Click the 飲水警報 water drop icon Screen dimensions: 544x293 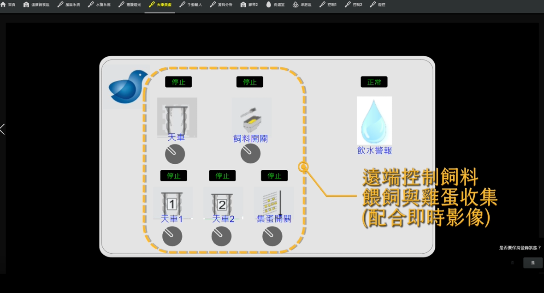pos(374,120)
